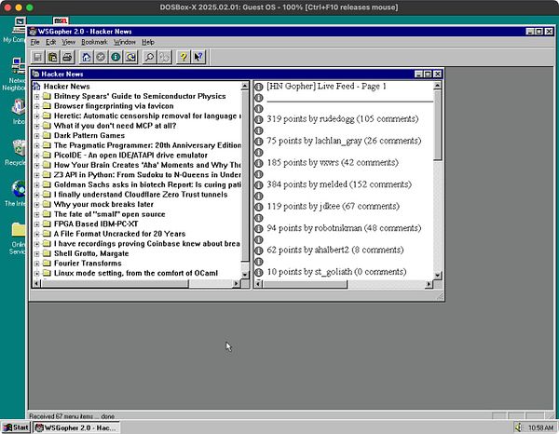Image resolution: width=559 pixels, height=434 pixels.
Task: Click the 10:58 AM taskbar clock
Action: [540, 427]
